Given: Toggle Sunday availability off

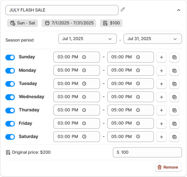Looking at the screenshot, I should pyautogui.click(x=10, y=58).
